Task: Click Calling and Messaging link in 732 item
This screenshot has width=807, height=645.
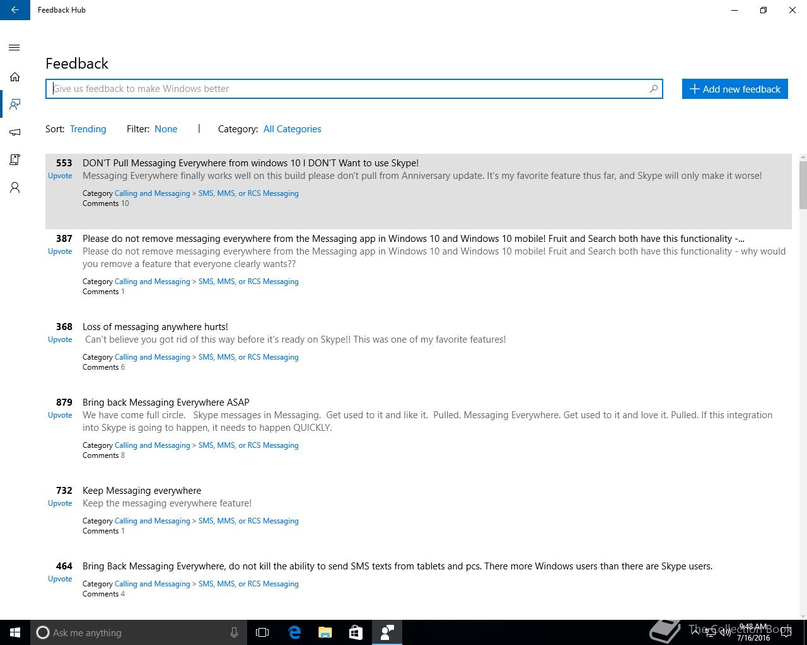Action: tap(152, 521)
